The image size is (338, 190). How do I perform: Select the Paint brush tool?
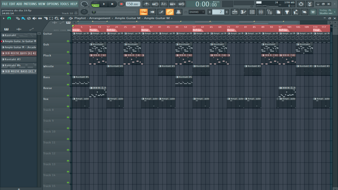click(23, 18)
